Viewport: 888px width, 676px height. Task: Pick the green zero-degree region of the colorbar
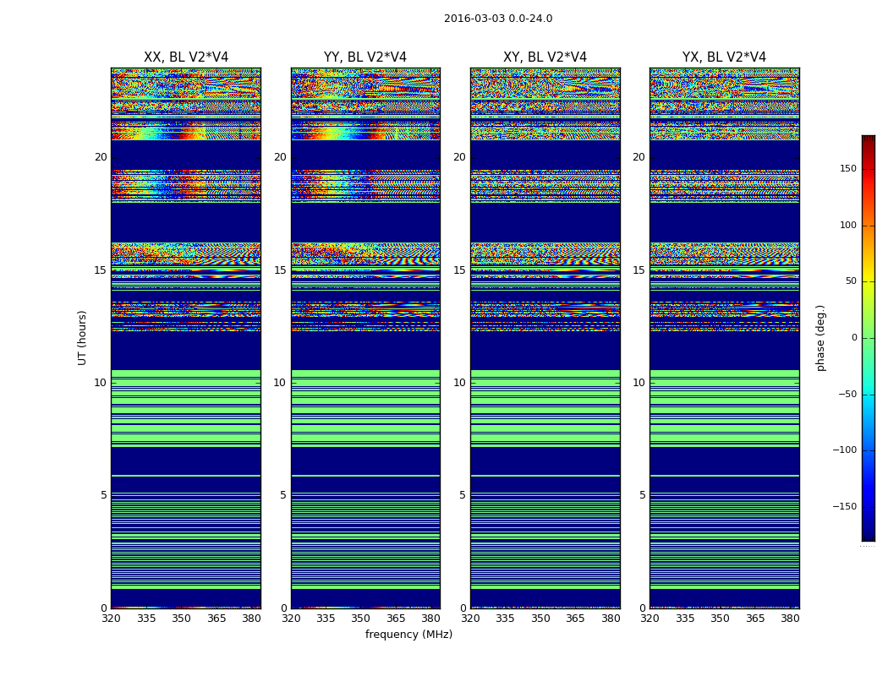click(868, 338)
